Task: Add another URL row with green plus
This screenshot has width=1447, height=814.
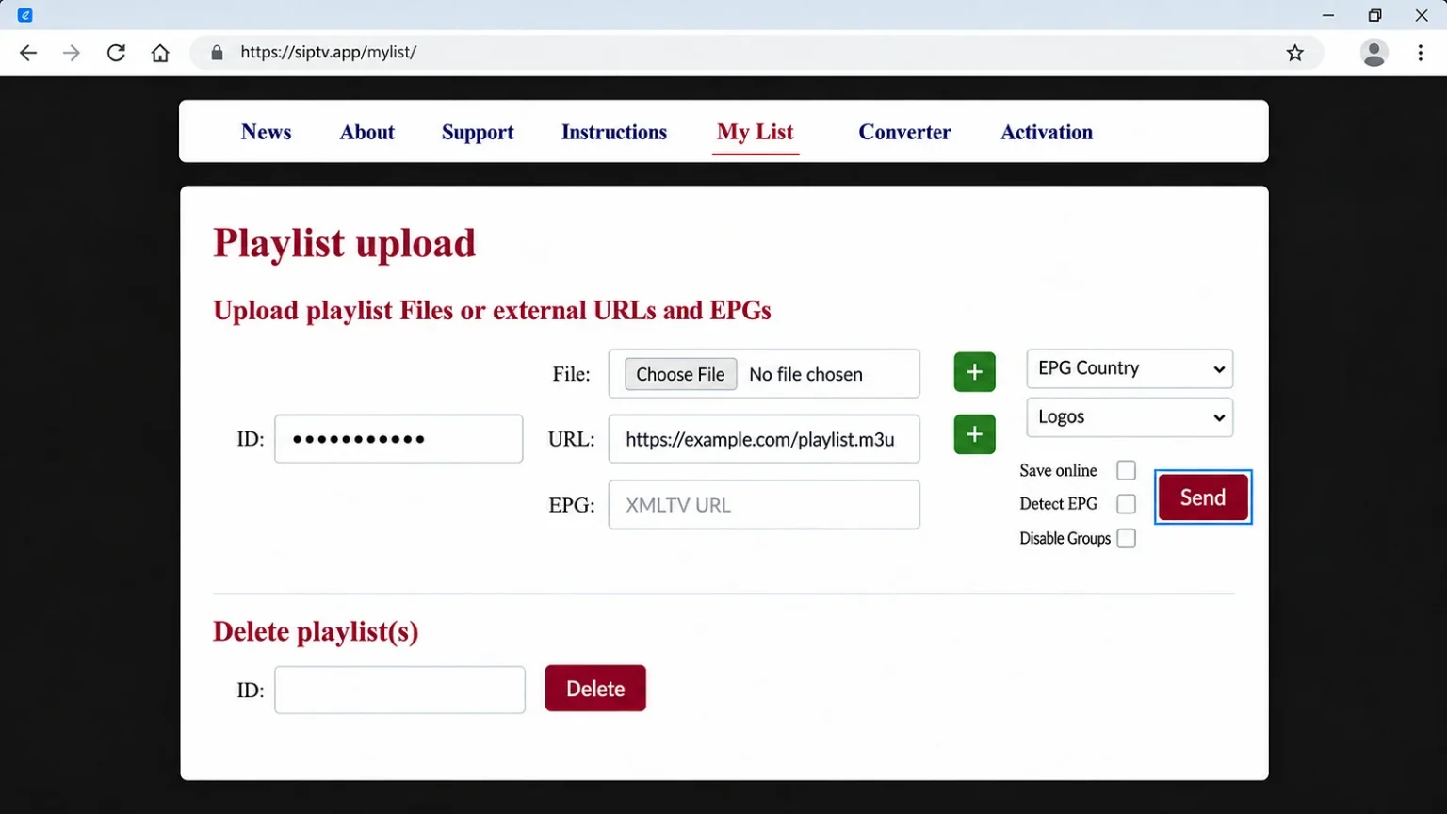Action: (974, 434)
